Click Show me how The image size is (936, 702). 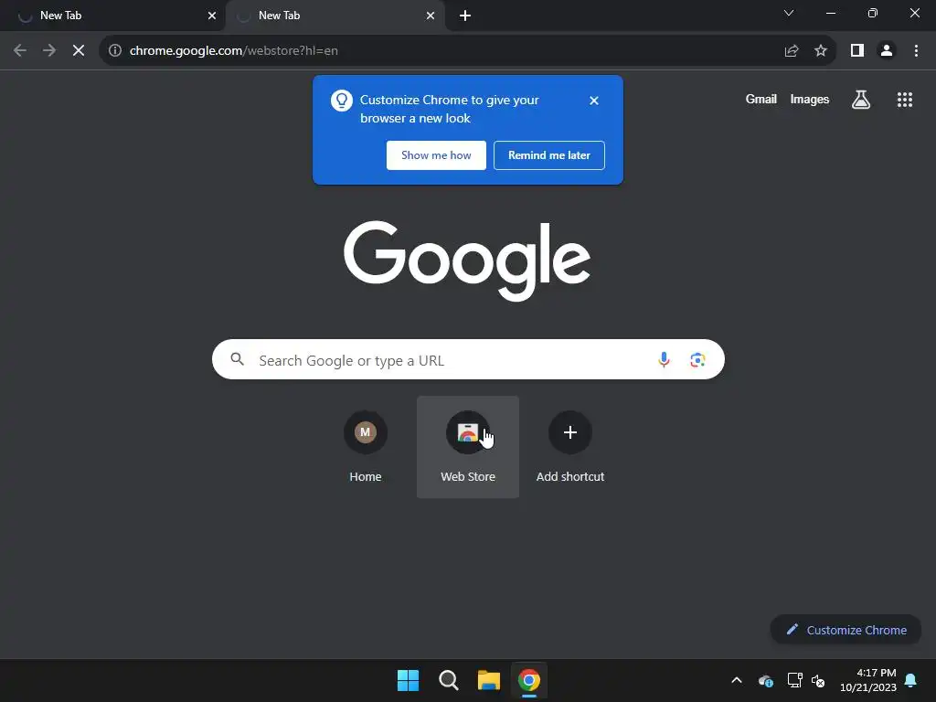click(436, 155)
